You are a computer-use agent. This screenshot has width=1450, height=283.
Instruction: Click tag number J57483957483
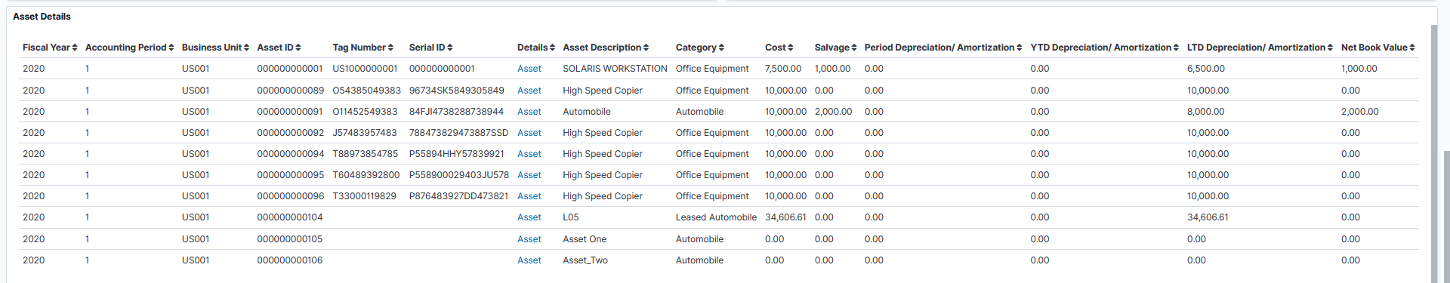tap(364, 133)
